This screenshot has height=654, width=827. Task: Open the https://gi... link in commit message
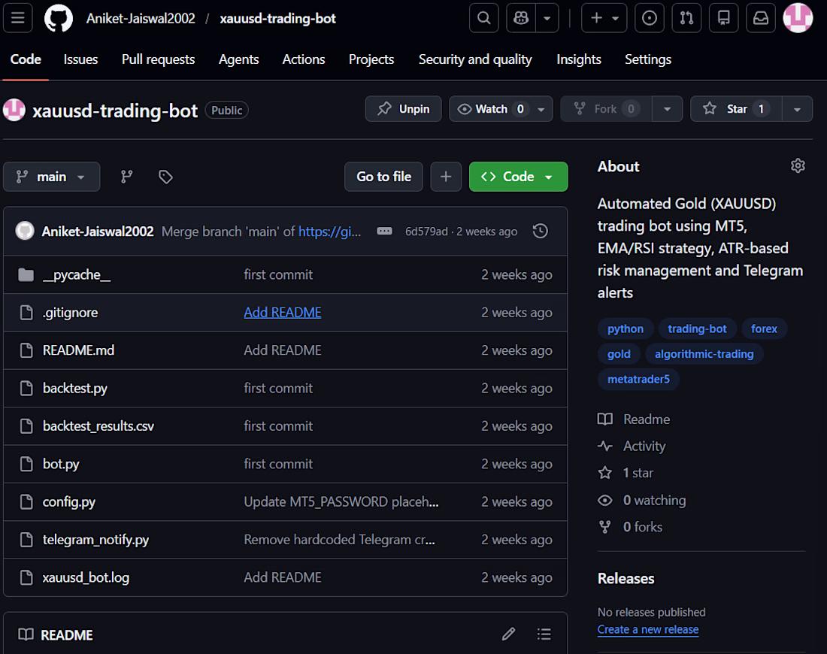(x=329, y=232)
